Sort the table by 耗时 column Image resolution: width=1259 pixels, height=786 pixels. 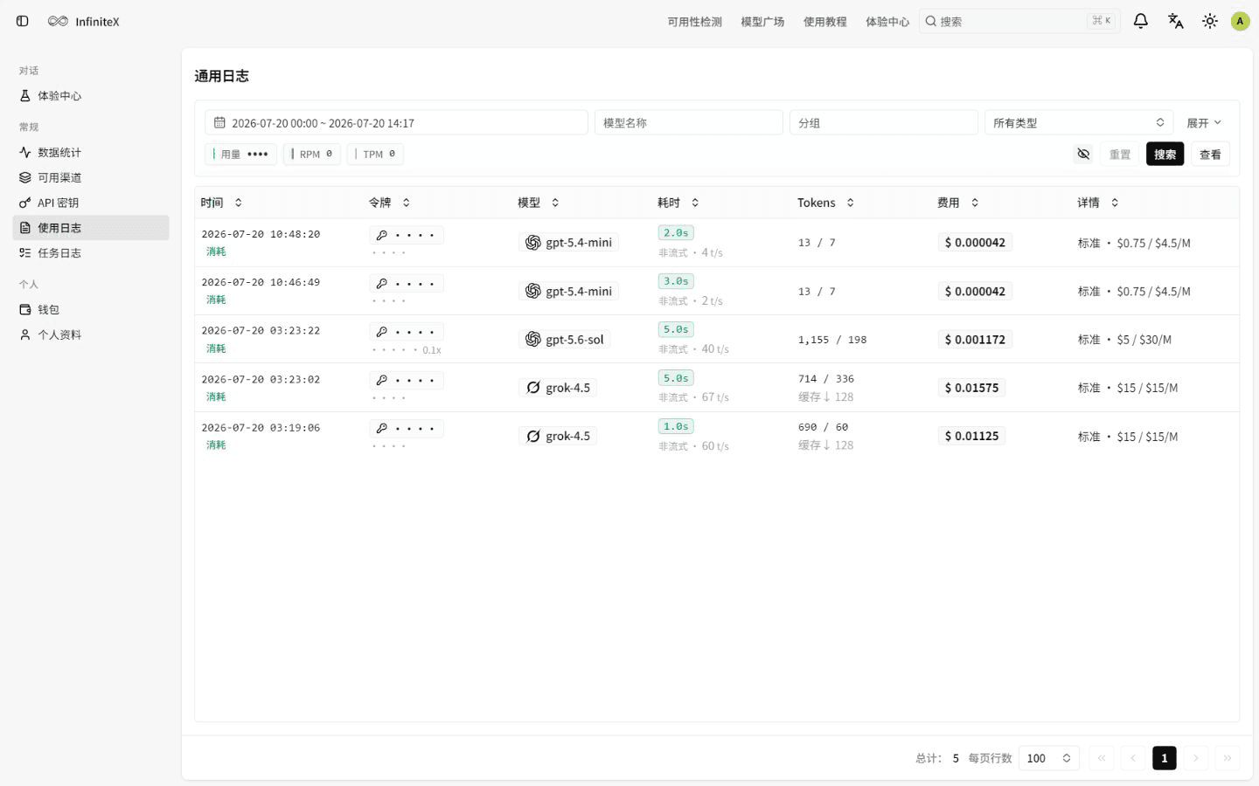tap(678, 203)
